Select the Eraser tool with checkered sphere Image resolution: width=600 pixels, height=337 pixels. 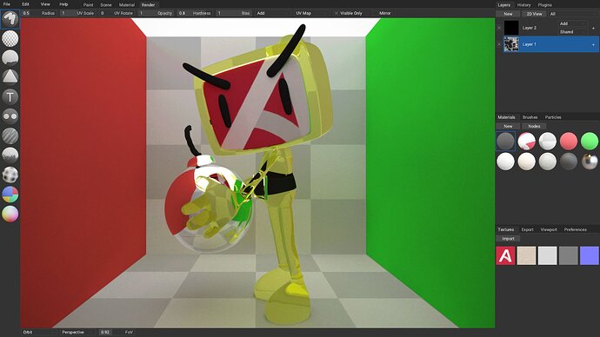pyautogui.click(x=10, y=38)
